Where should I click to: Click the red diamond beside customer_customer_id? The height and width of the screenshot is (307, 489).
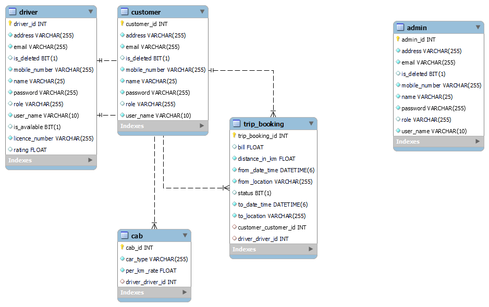(233, 227)
